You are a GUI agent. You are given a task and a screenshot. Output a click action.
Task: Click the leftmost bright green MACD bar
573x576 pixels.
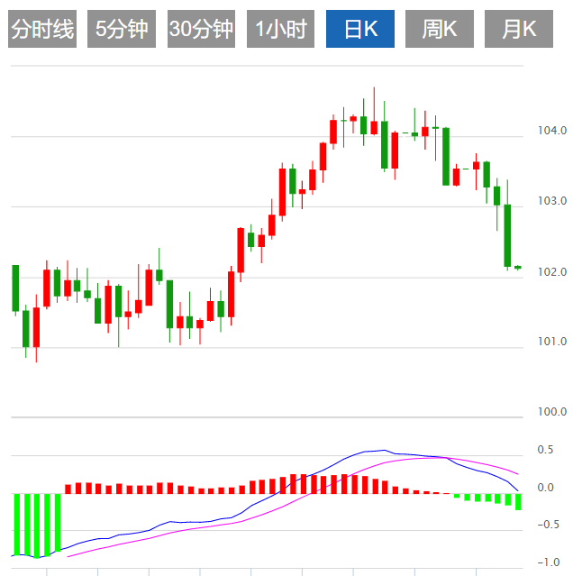15,524
